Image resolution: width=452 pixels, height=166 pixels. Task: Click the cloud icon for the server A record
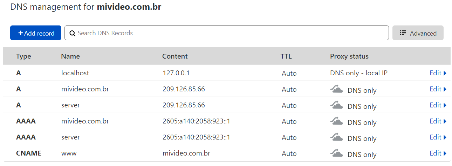click(336, 106)
